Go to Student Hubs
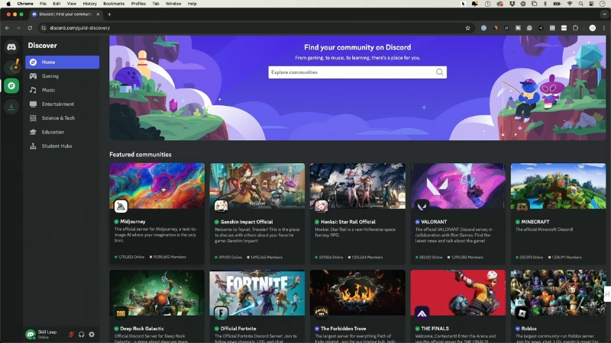This screenshot has width=611, height=343. 57,146
